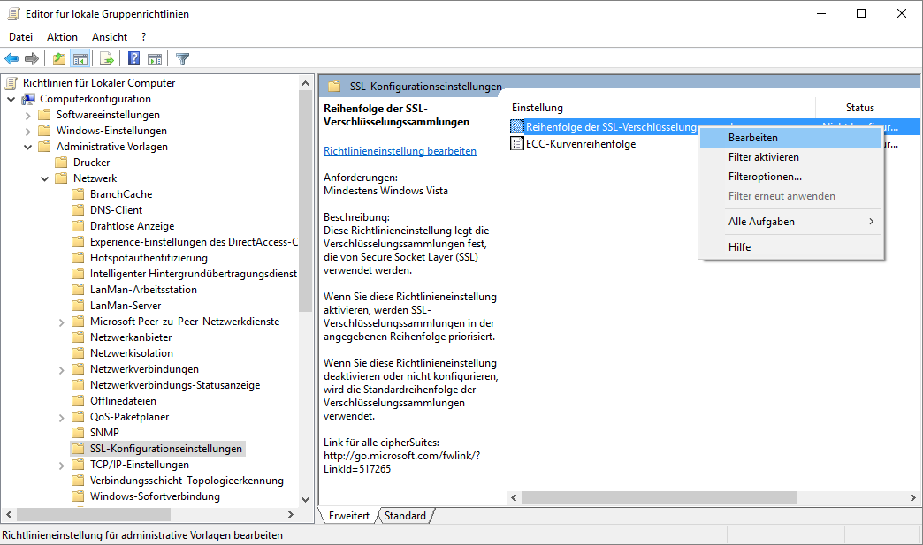
Task: Collapse the Computerkonfiguration tree node
Action: (11, 99)
